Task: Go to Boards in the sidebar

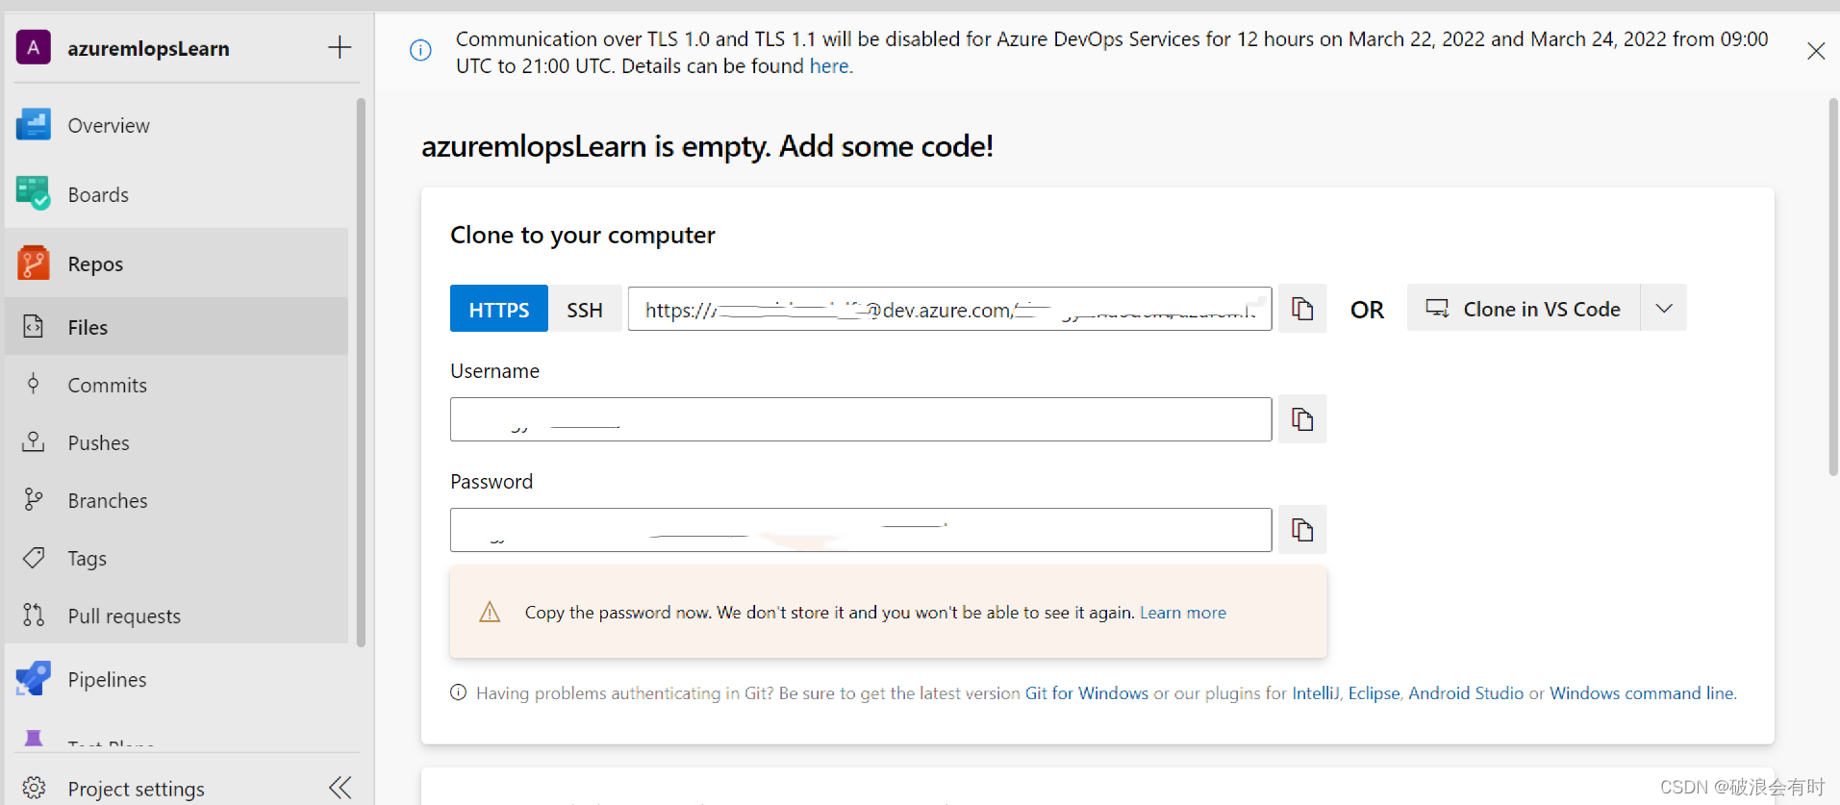Action: (98, 195)
